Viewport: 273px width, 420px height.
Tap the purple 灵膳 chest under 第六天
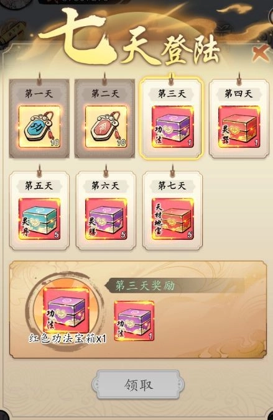pos(106,219)
